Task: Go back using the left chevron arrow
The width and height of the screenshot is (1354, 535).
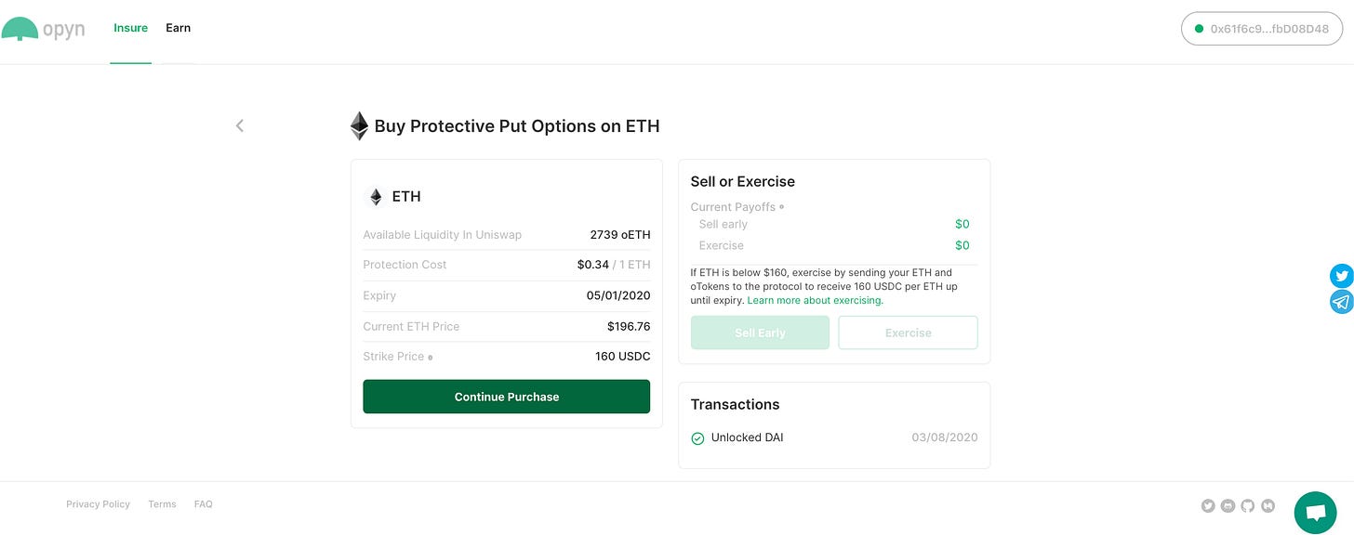Action: tap(240, 125)
